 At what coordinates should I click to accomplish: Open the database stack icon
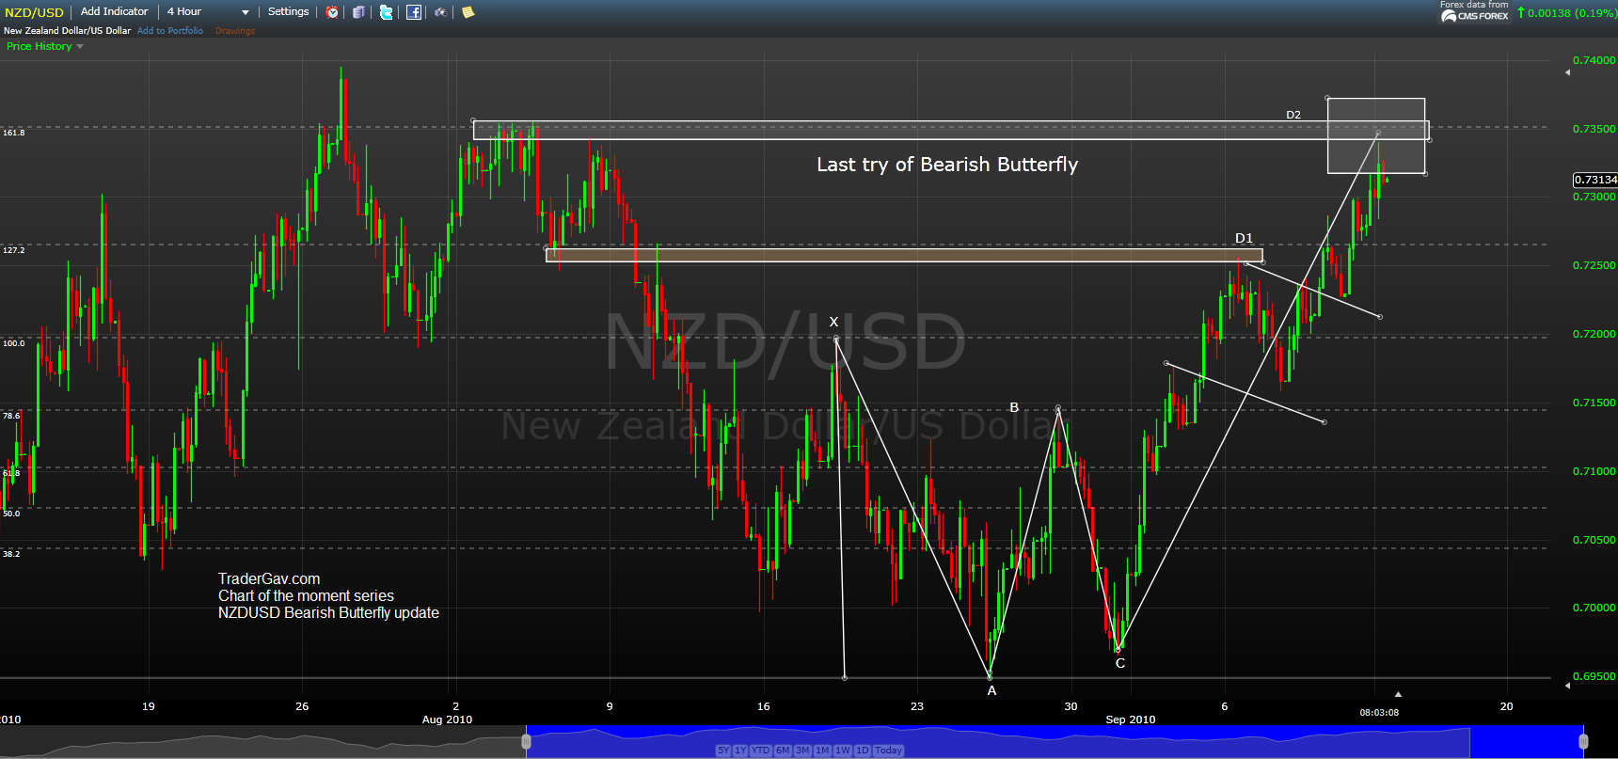(358, 12)
